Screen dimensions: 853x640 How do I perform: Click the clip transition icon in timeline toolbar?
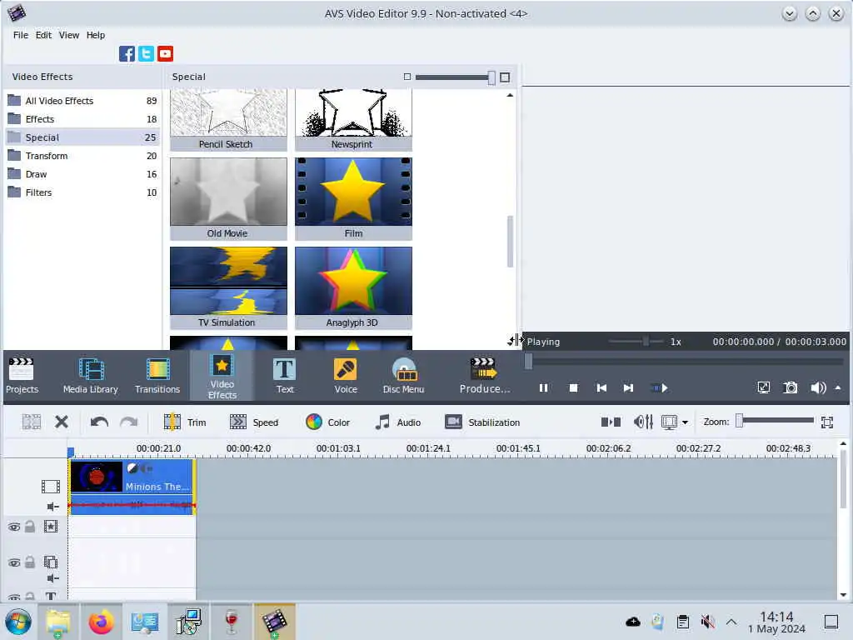(611, 422)
